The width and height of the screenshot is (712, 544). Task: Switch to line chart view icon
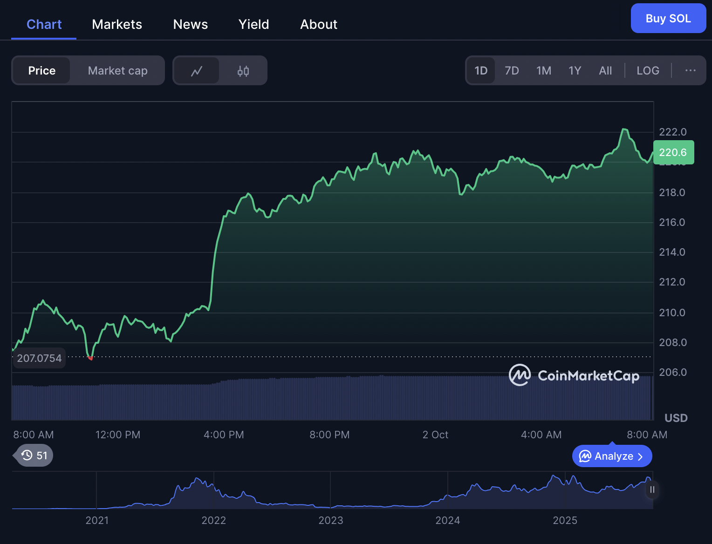[x=196, y=71]
